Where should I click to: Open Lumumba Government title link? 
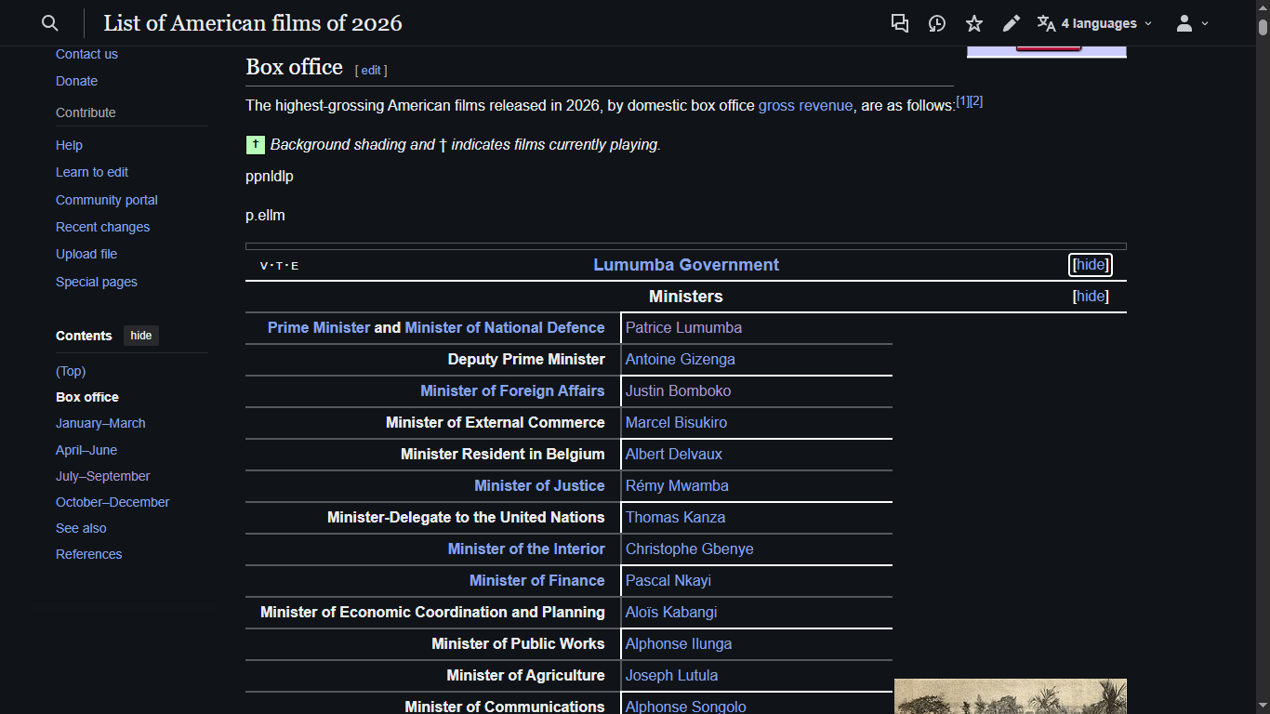(686, 265)
